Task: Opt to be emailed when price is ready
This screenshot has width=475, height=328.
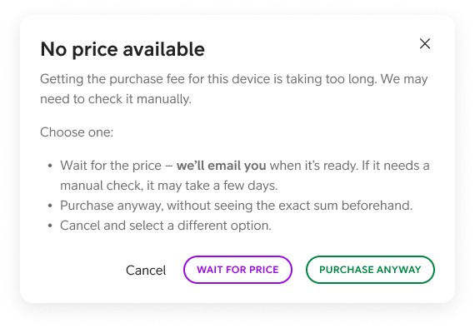Action: (237, 270)
